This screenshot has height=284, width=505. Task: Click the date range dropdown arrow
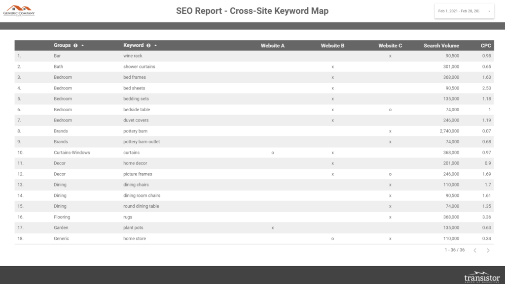click(489, 11)
